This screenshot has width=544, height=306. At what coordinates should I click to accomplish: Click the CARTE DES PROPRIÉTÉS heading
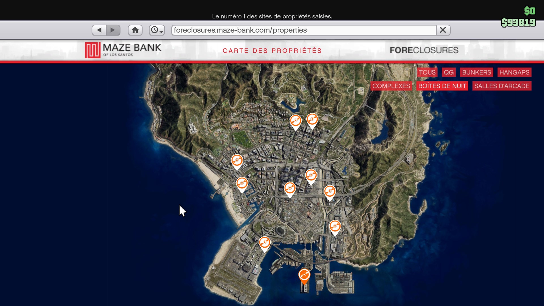point(272,51)
